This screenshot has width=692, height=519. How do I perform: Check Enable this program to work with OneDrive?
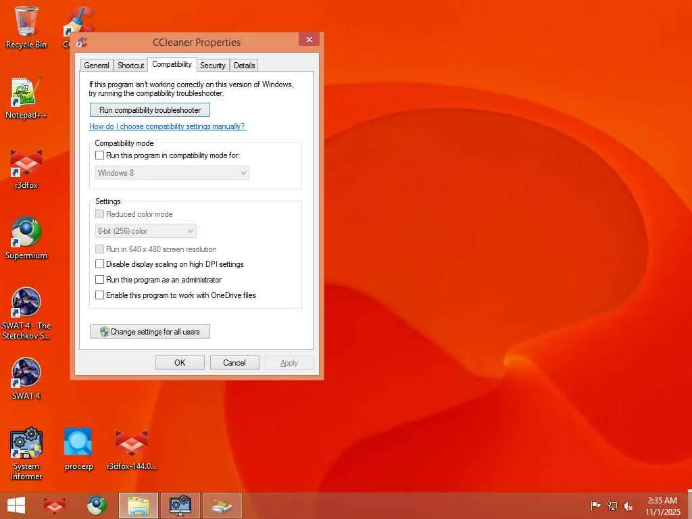click(100, 295)
